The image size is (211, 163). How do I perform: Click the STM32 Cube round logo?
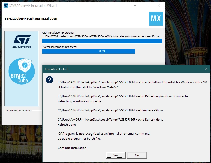21,71
